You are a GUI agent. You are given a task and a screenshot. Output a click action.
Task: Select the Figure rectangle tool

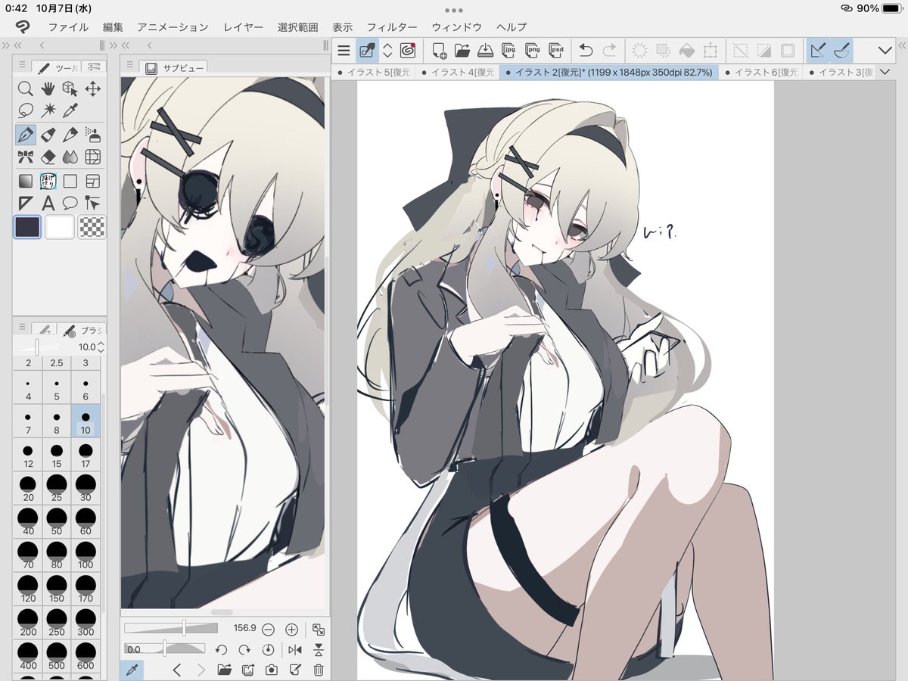tap(70, 182)
